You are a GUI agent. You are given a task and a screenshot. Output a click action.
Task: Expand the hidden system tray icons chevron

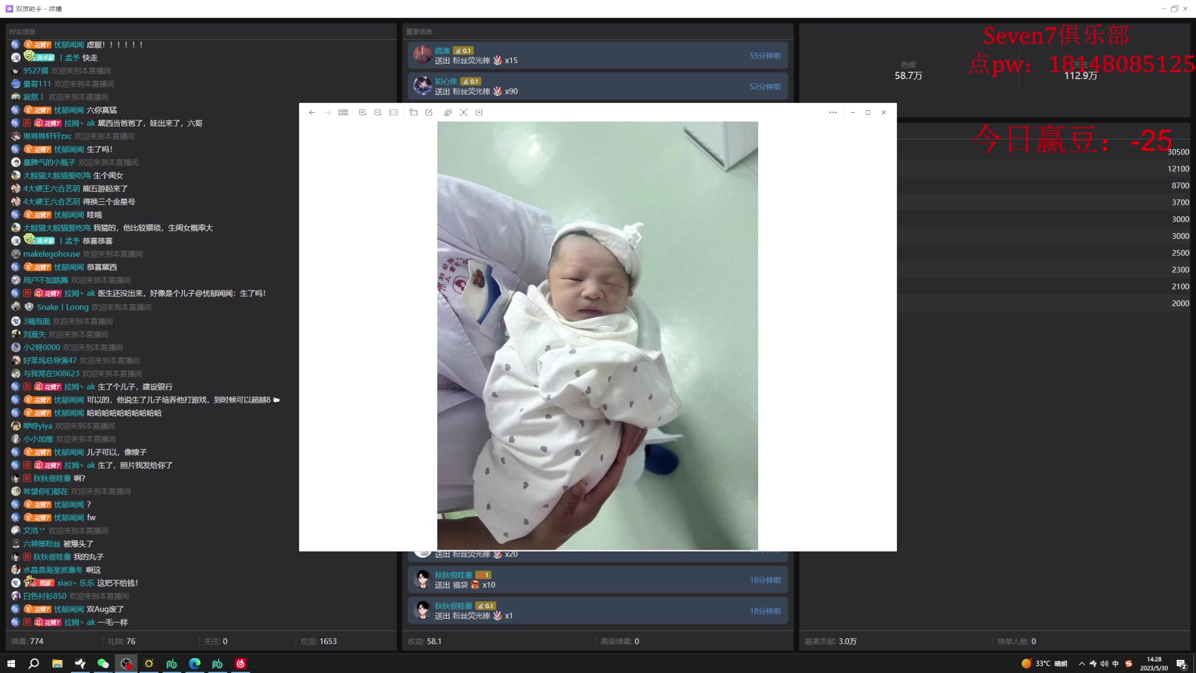coord(1081,664)
